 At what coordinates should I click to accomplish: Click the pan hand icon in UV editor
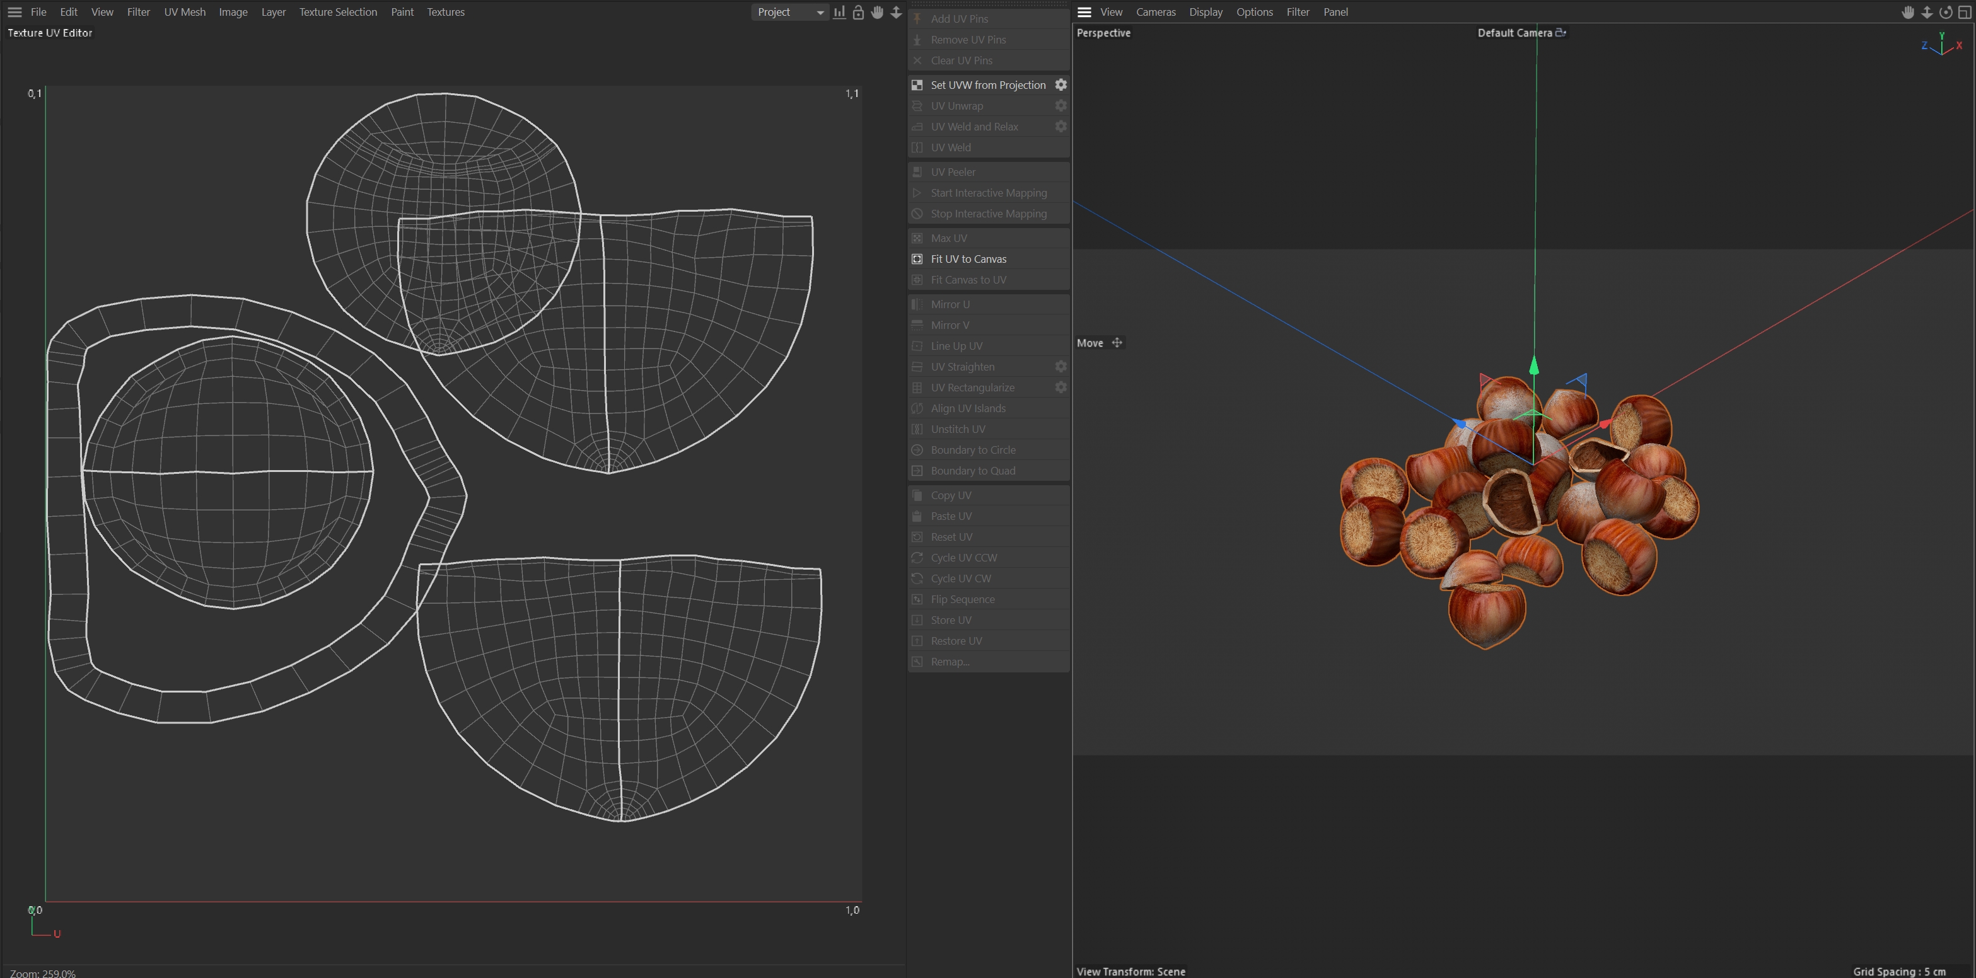coord(877,12)
